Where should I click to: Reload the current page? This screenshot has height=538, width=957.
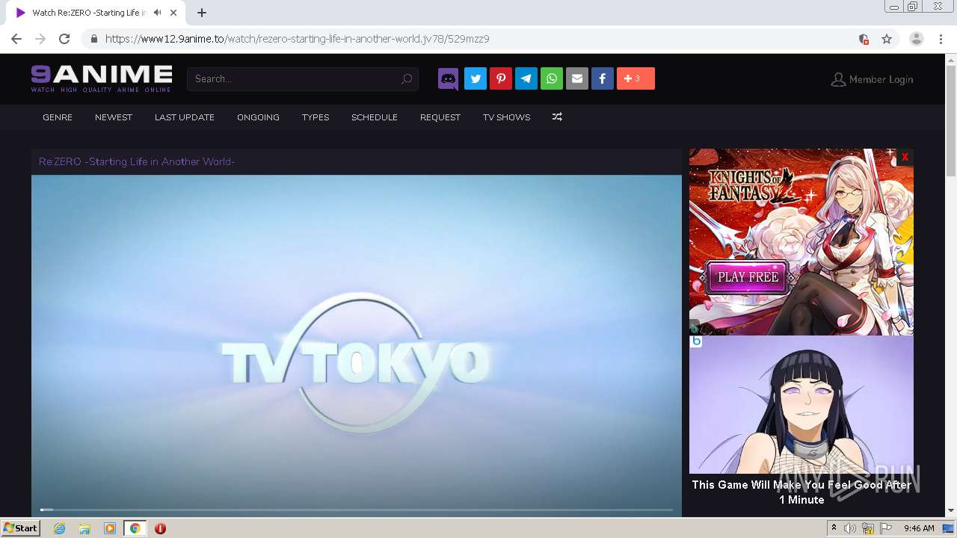64,39
